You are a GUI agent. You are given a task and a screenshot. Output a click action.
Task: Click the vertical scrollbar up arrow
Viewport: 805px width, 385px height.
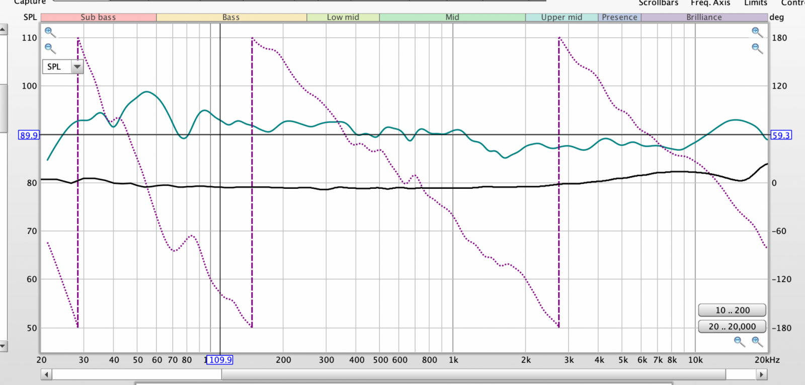tap(3, 30)
